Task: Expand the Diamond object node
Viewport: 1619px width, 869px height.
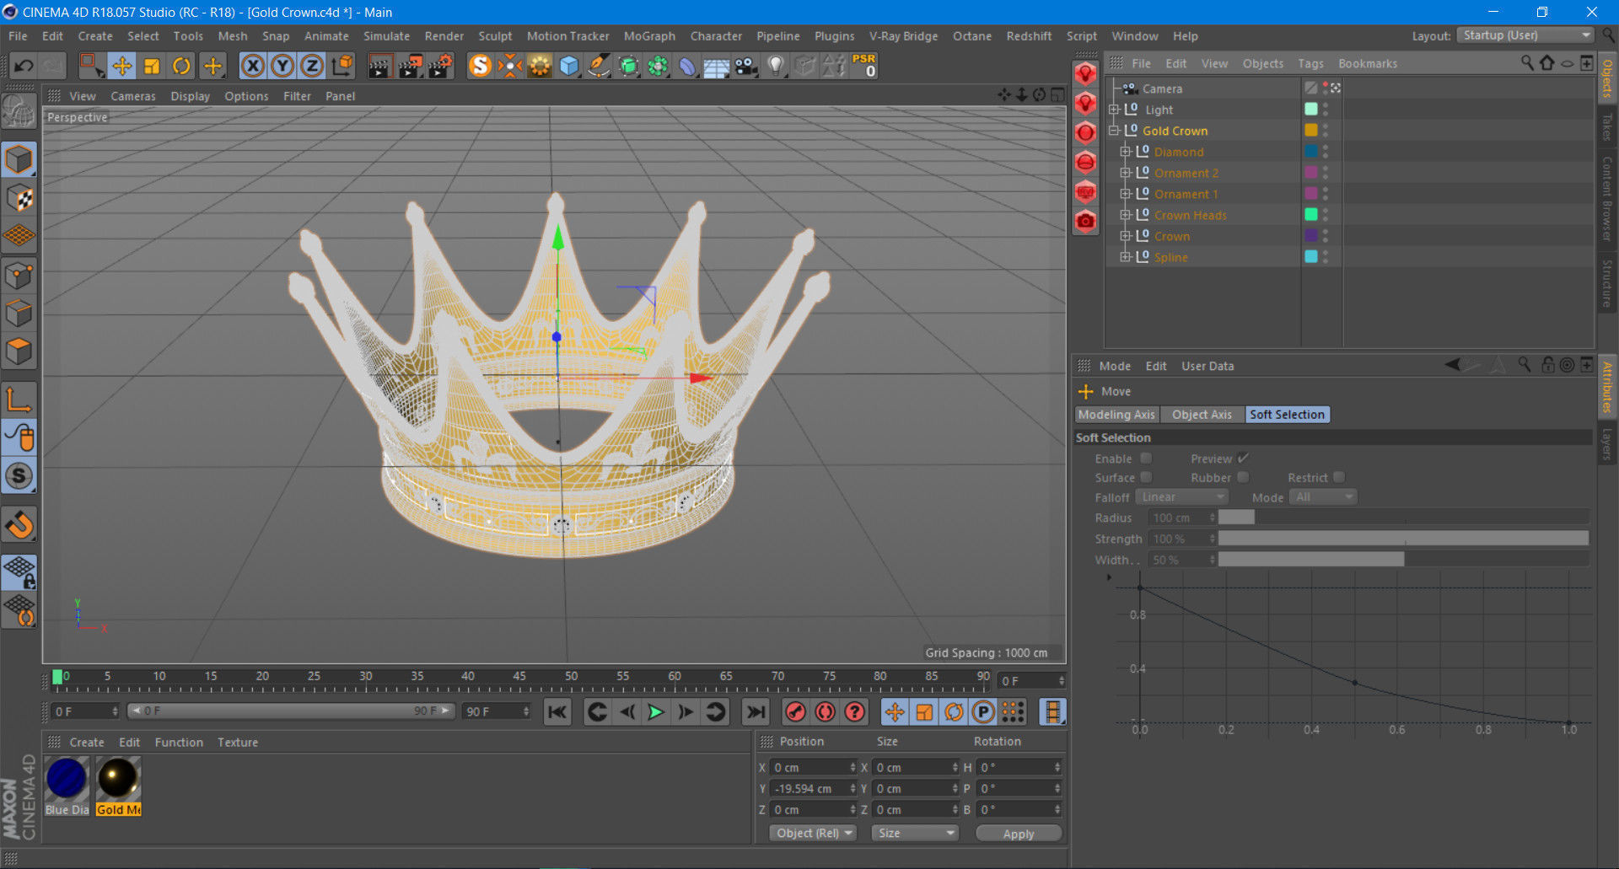Action: (x=1125, y=152)
